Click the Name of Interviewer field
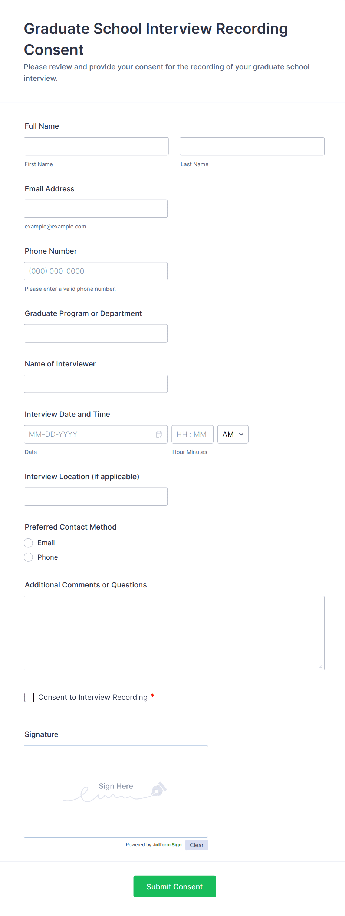This screenshot has height=916, width=345. point(96,384)
